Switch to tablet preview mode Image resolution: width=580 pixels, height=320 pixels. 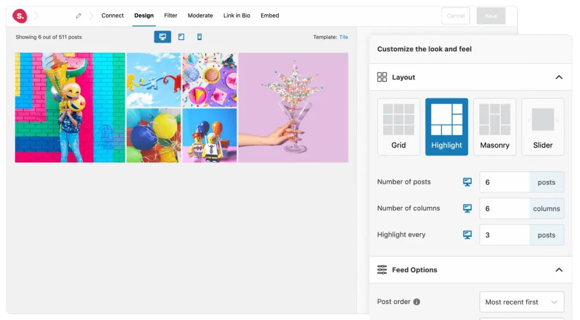181,37
